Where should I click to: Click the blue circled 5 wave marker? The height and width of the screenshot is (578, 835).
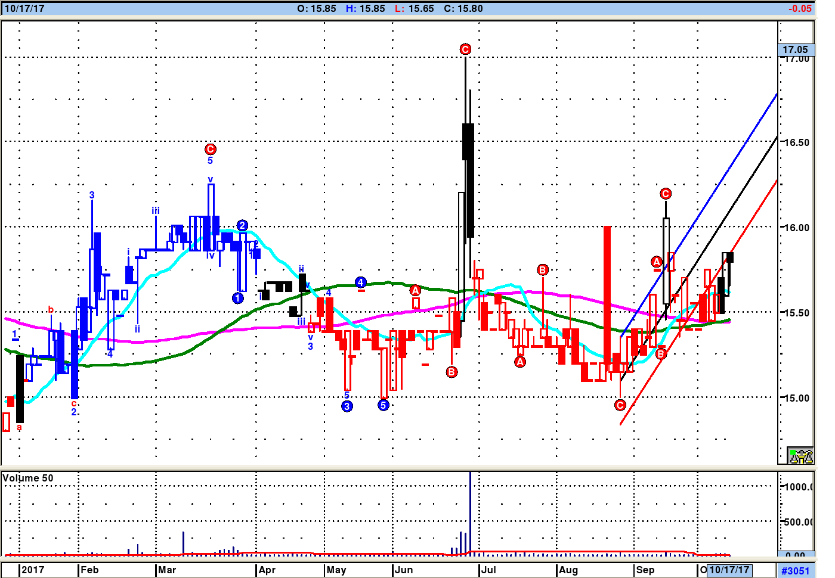384,405
